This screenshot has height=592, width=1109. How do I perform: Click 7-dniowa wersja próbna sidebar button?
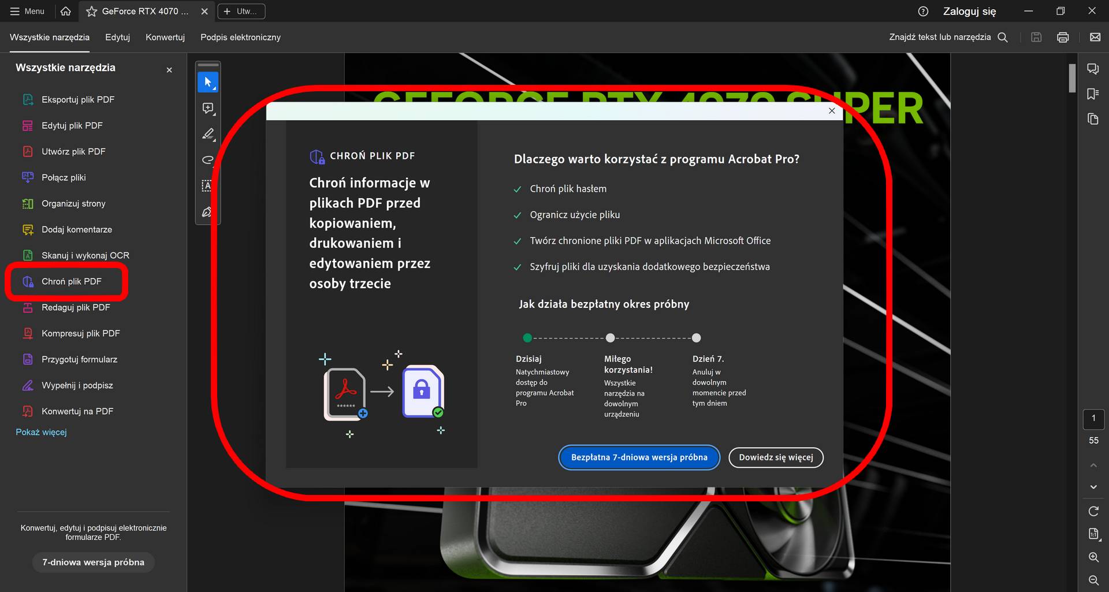coord(93,562)
